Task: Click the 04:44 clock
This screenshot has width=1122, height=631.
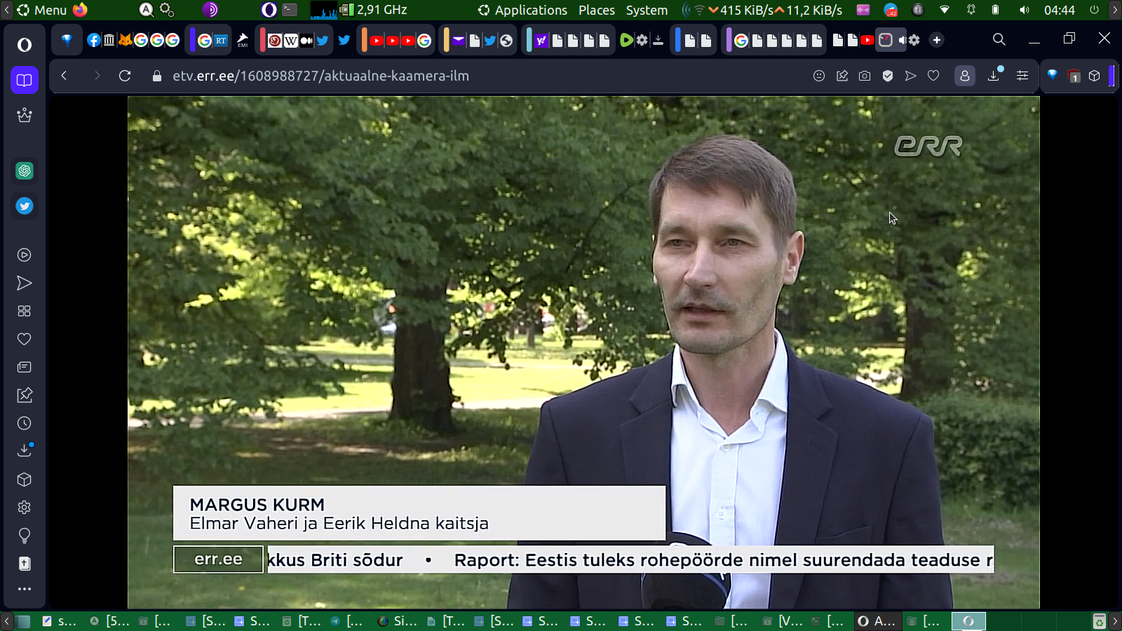Action: click(1059, 10)
